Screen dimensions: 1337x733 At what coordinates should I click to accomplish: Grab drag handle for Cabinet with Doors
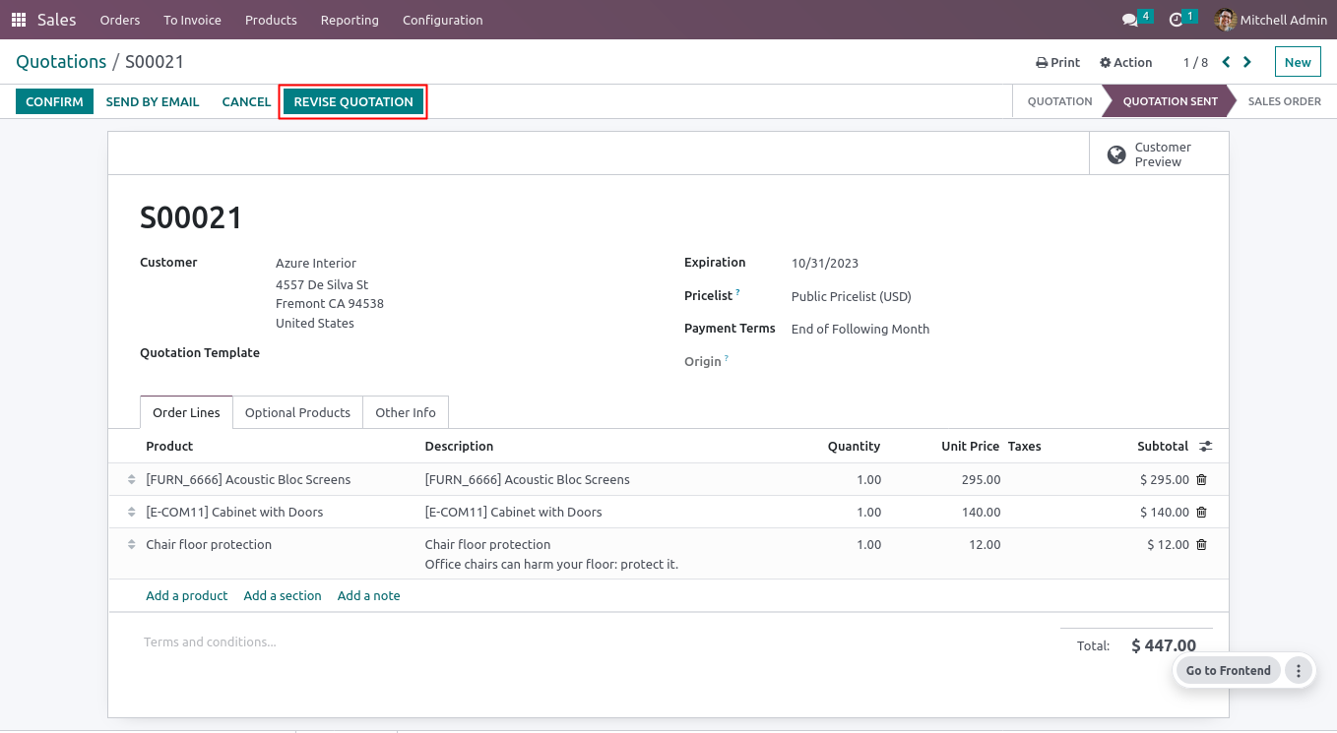(x=131, y=513)
